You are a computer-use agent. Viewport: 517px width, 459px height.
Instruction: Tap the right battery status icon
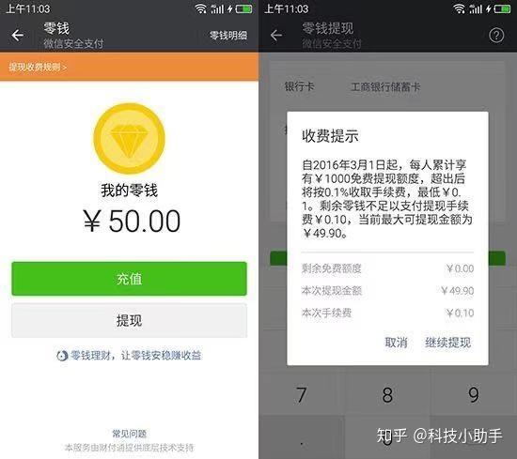(502, 8)
